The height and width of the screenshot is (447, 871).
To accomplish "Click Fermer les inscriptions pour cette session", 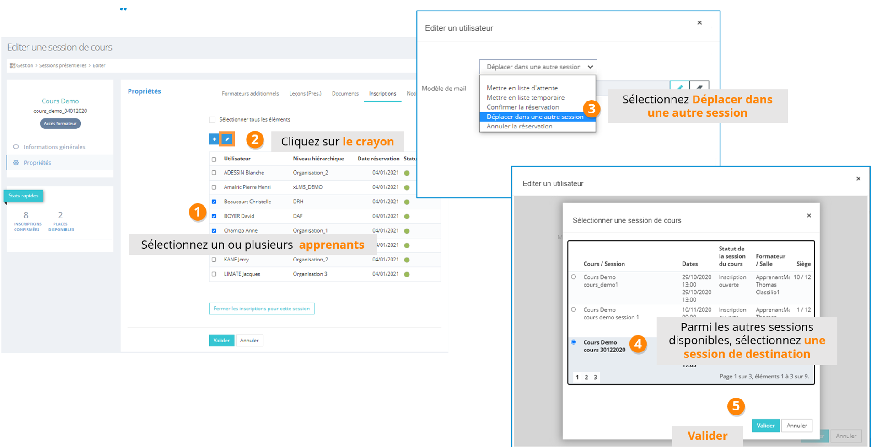I will click(x=261, y=309).
